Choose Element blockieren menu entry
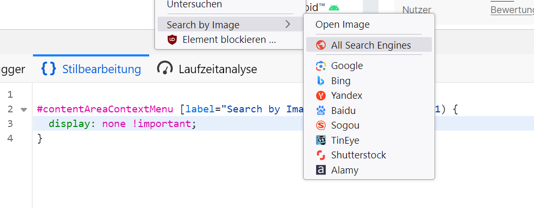 click(x=228, y=40)
